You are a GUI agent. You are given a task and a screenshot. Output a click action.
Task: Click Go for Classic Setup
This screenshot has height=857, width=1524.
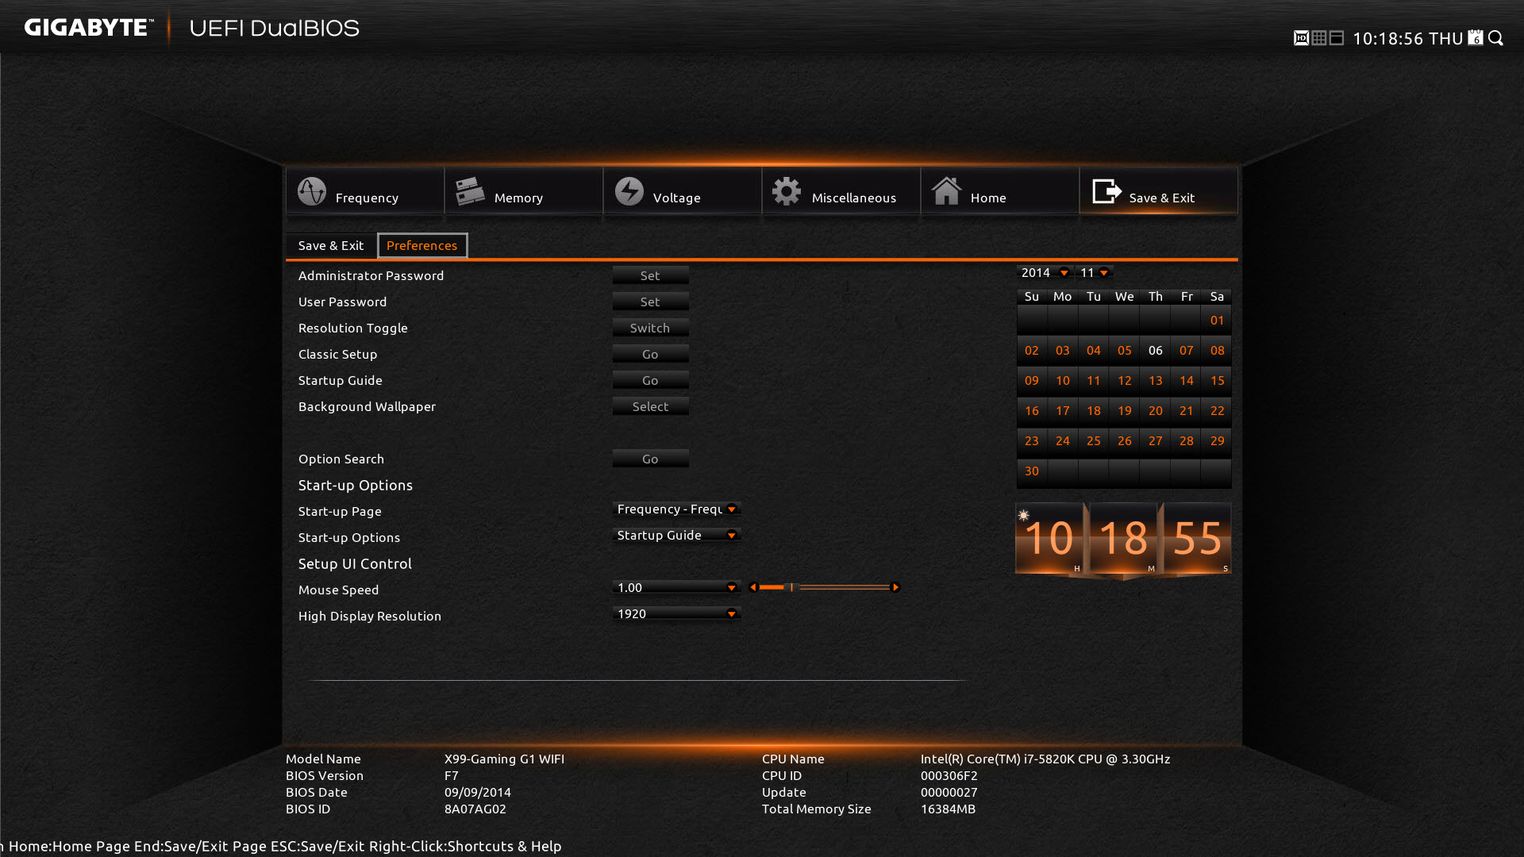(650, 354)
